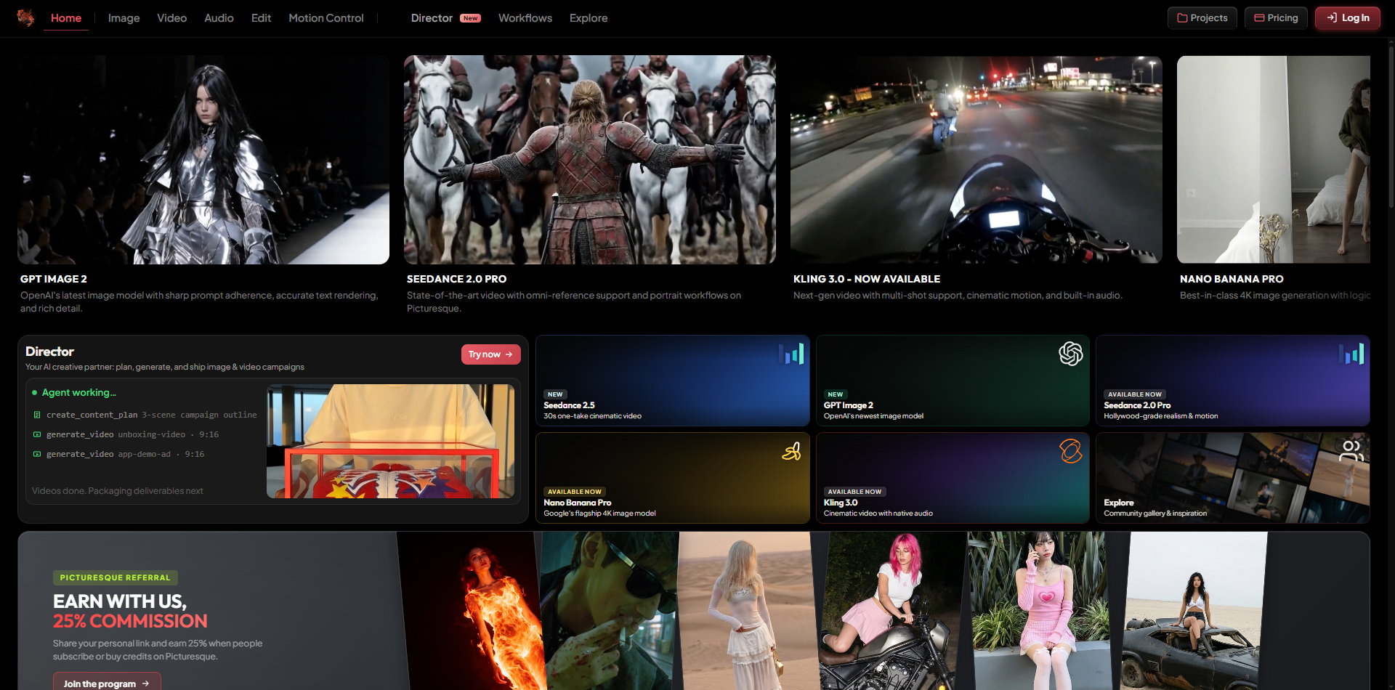Click the icon beside create_content_plan step
The height and width of the screenshot is (690, 1395).
(x=37, y=415)
